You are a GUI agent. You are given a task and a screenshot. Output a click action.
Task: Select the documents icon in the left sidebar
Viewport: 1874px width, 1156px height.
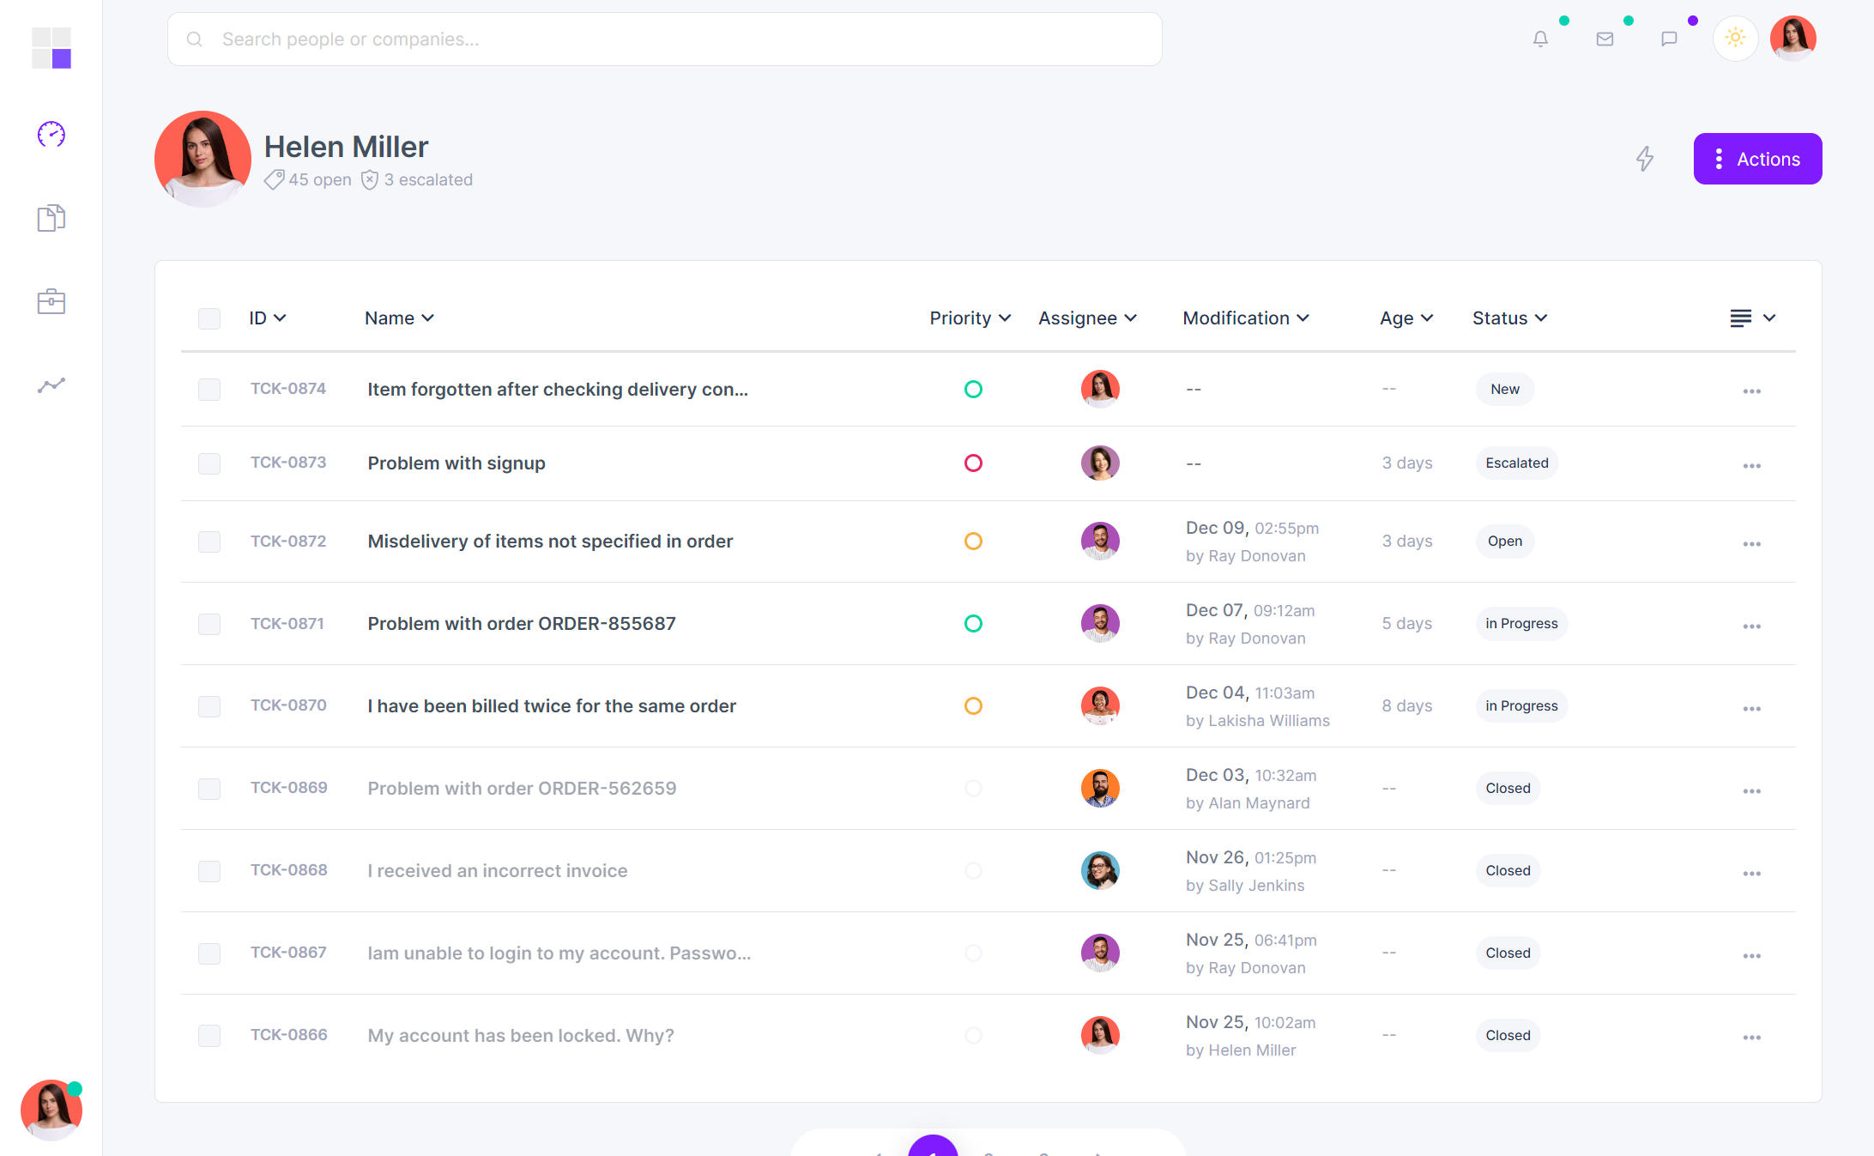point(51,218)
